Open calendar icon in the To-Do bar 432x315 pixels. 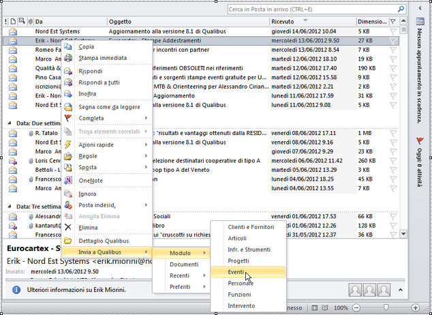point(420,22)
